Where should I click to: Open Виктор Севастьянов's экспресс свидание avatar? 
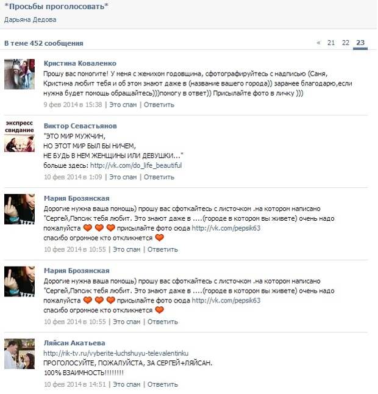pyautogui.click(x=20, y=137)
